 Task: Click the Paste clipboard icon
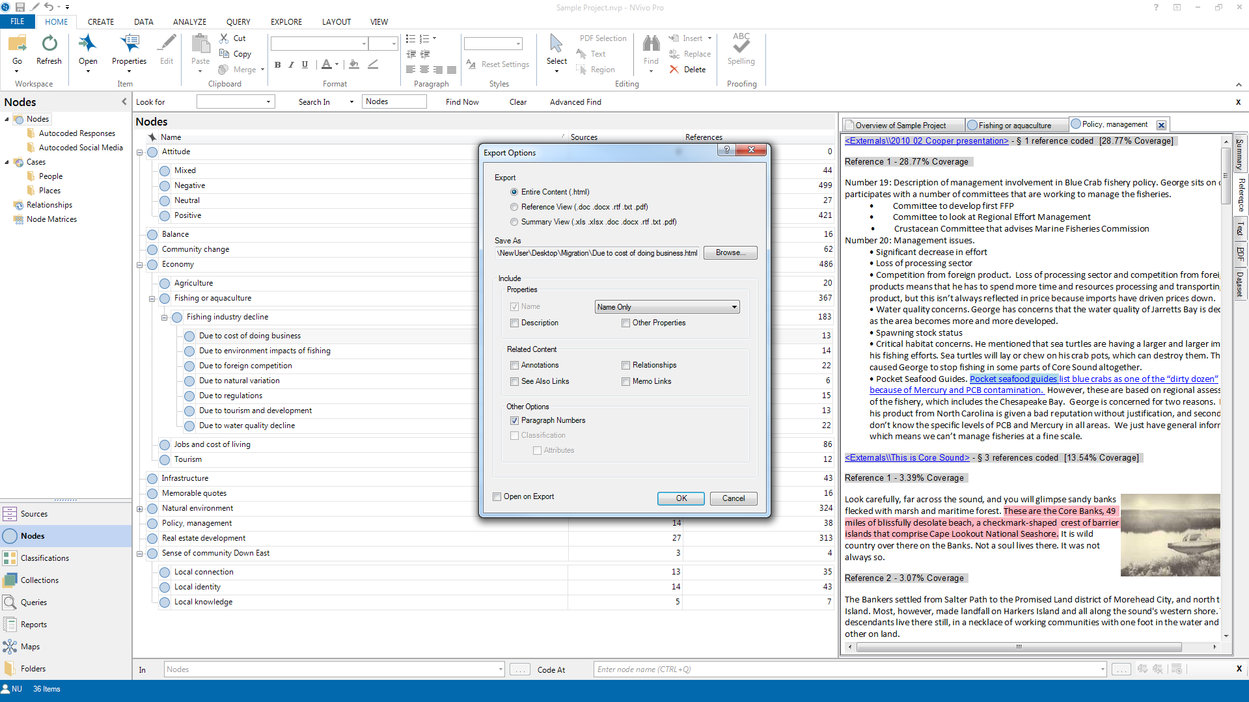(200, 44)
